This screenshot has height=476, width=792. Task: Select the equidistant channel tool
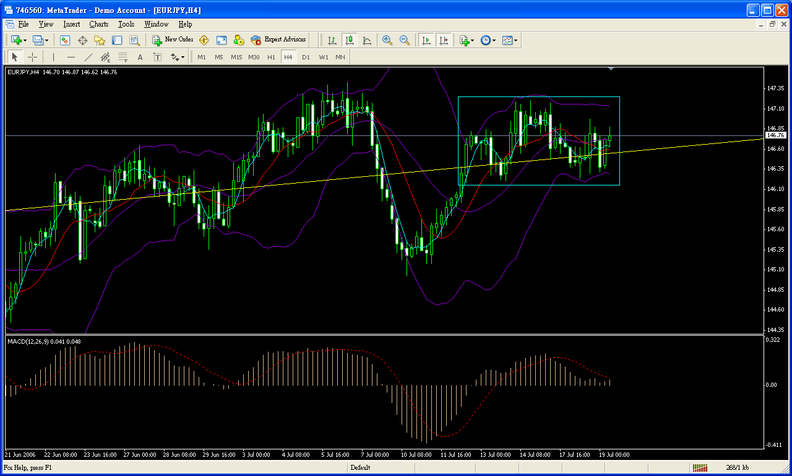[106, 57]
